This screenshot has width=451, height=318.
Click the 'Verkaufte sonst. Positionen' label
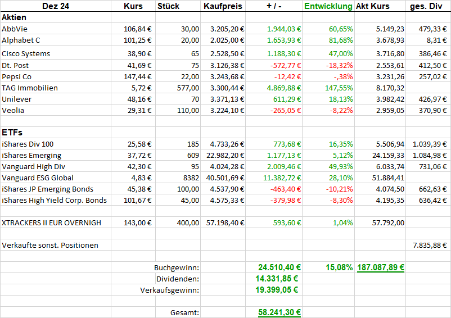[x=50, y=245]
